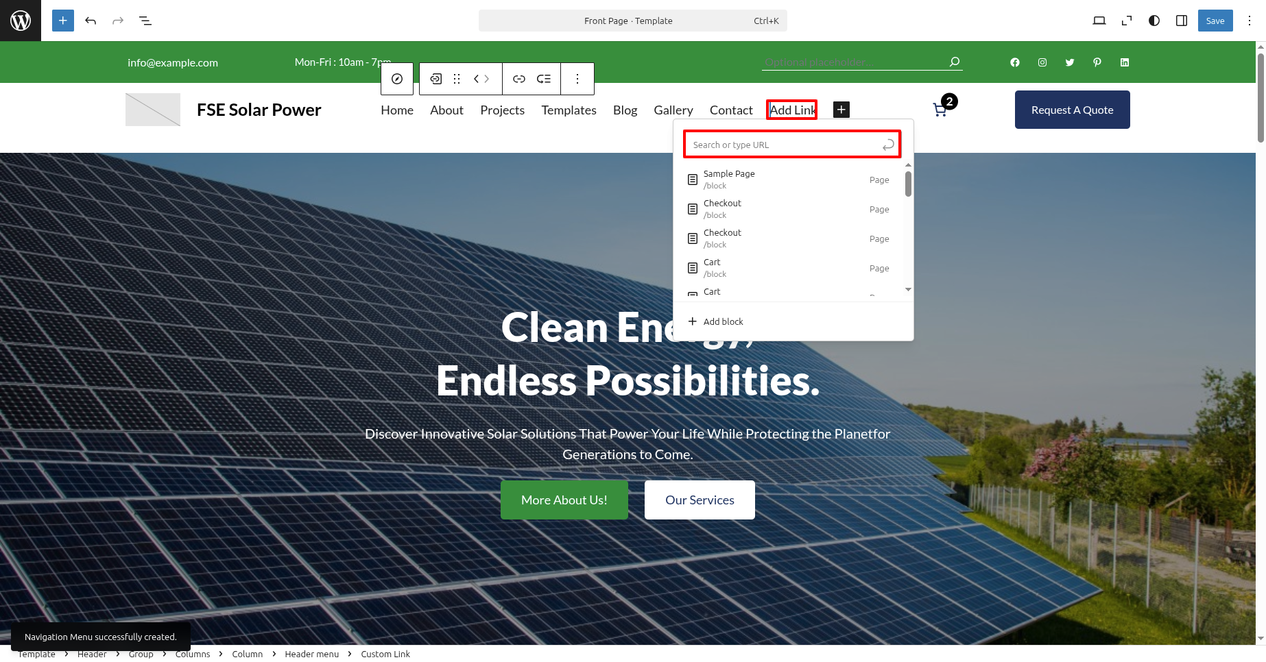The height and width of the screenshot is (662, 1266).
Task: Click the Request A Quote button
Action: click(1073, 110)
